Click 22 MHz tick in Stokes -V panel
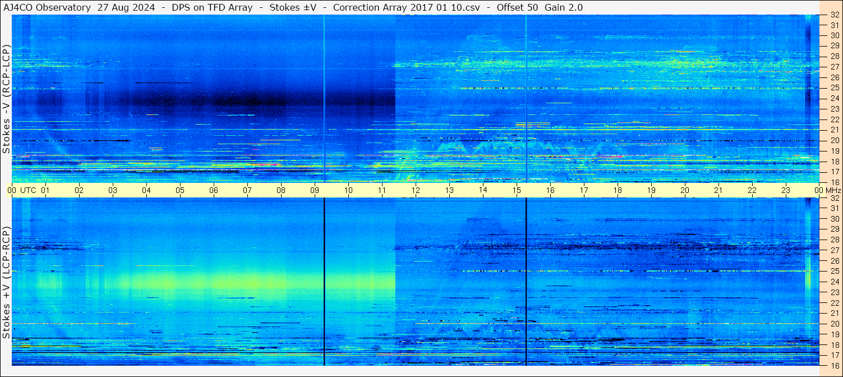Screen dimensions: 843x377 tap(834, 119)
